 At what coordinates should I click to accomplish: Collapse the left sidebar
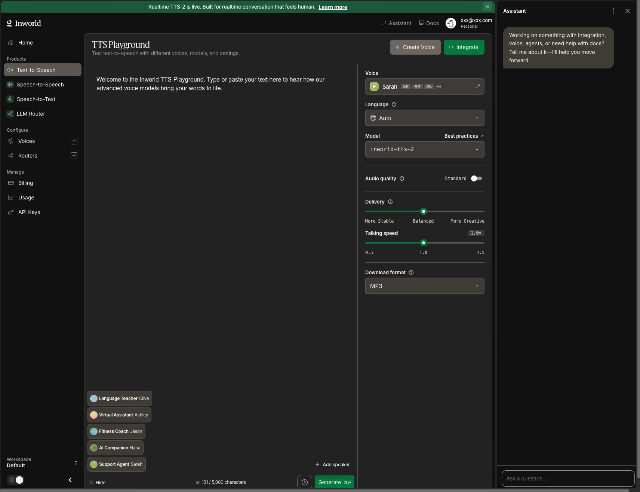click(70, 480)
